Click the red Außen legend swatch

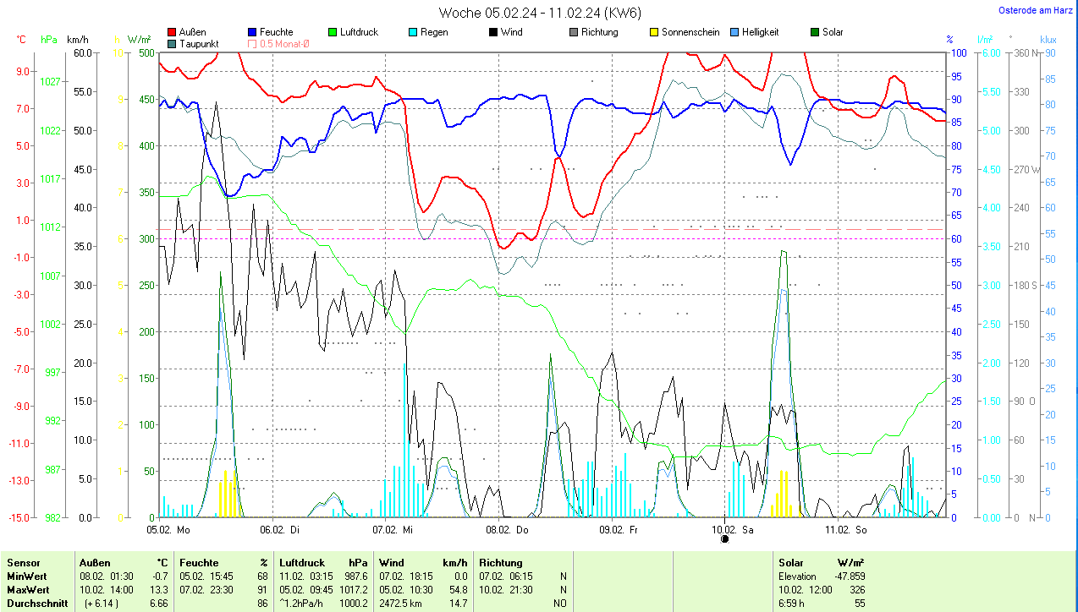pos(173,32)
